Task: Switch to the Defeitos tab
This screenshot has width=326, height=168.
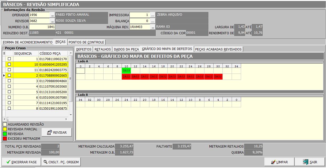Action: (84, 49)
